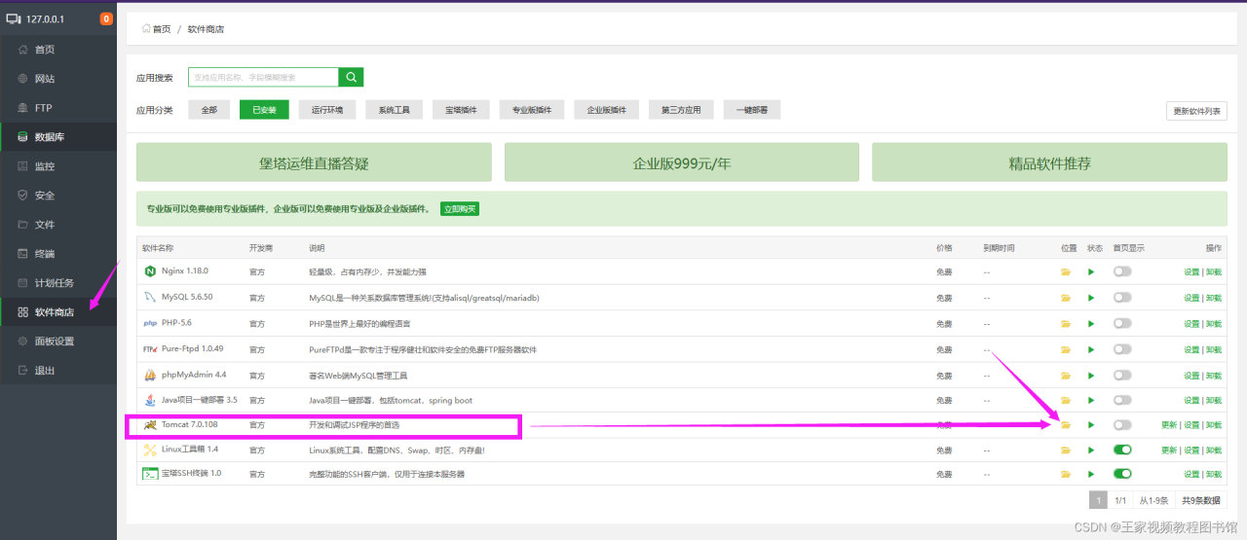1247x540 pixels.
Task: Click the play status icon for Nginx 1.18.0
Action: (1091, 271)
